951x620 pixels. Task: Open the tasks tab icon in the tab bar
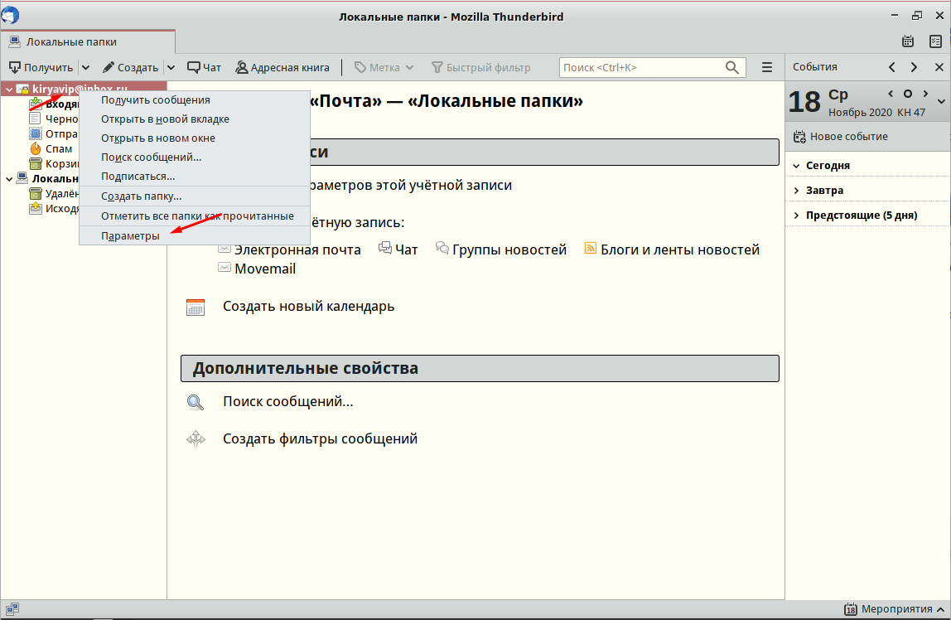coord(936,41)
